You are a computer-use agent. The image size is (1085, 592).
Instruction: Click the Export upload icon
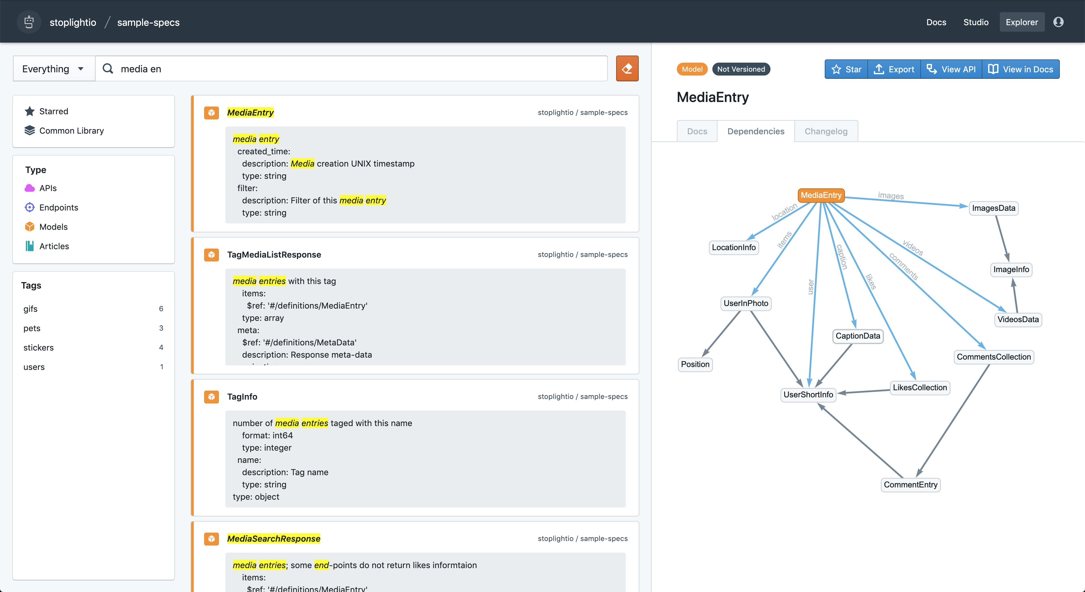879,69
